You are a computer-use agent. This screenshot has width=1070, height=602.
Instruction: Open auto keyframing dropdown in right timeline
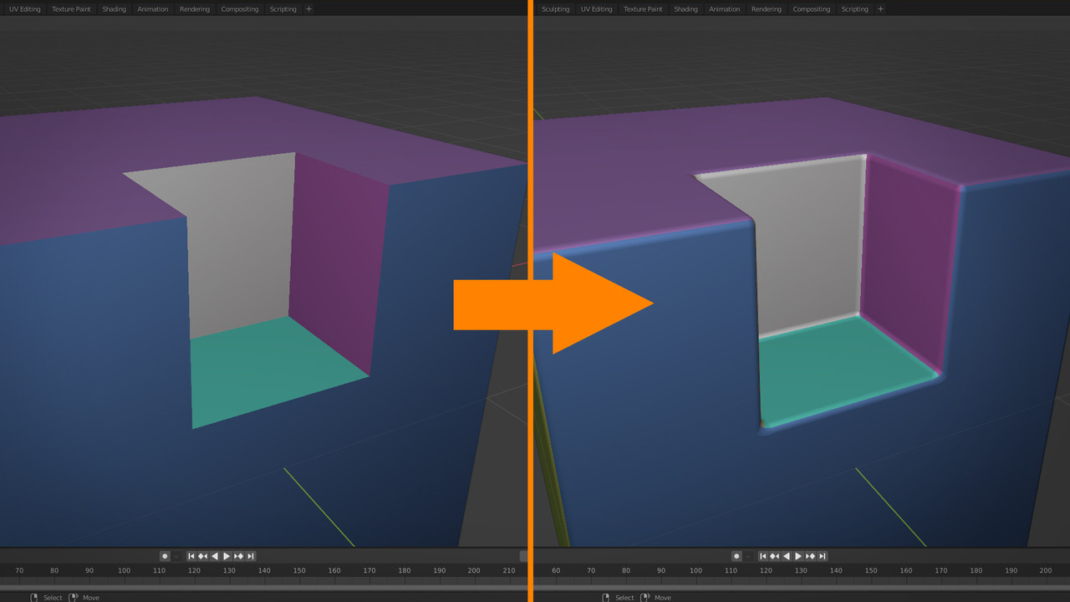pyautogui.click(x=747, y=556)
